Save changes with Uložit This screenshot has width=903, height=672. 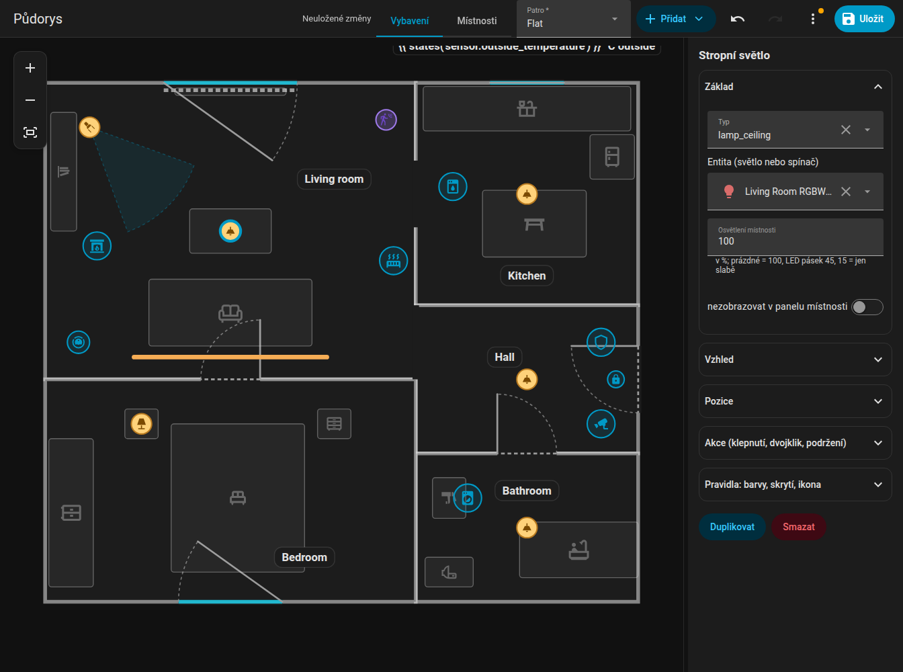pyautogui.click(x=865, y=19)
